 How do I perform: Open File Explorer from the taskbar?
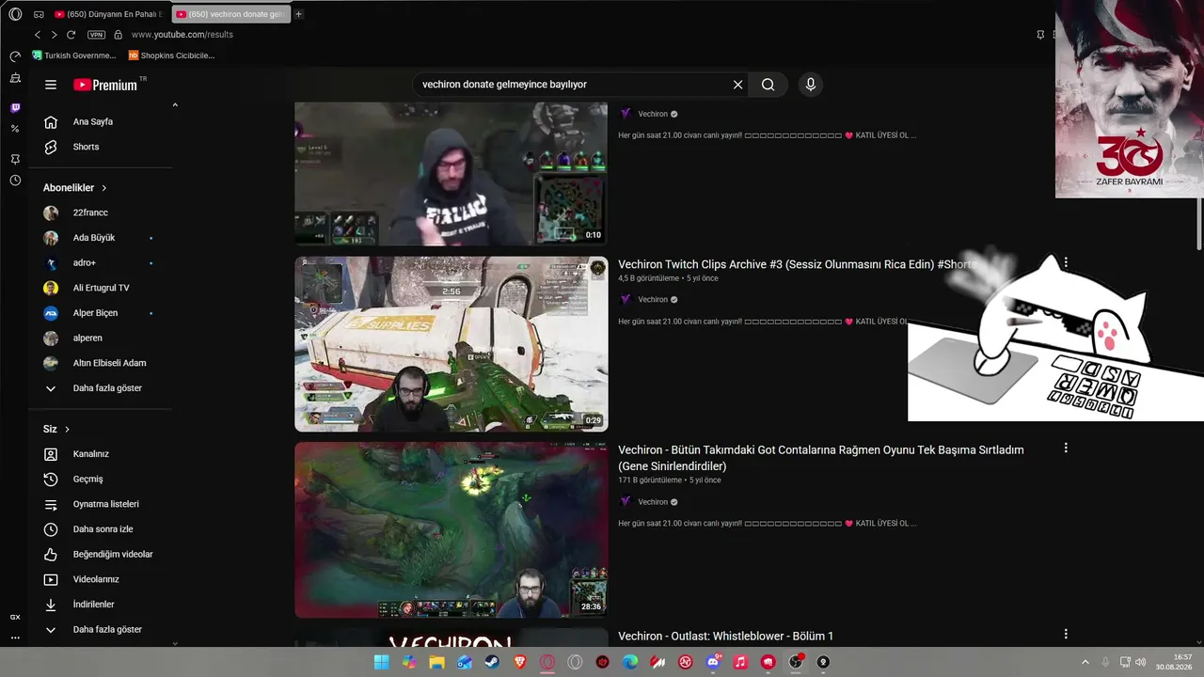436,662
